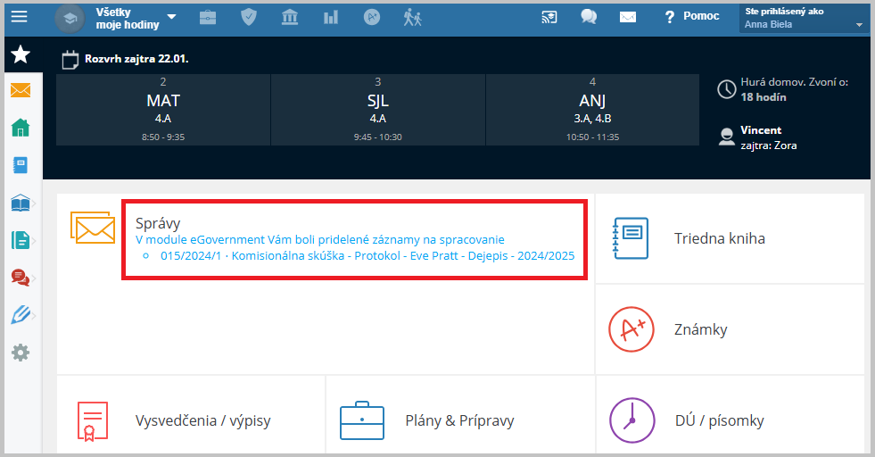
Task: Open the settings gear sidebar icon
Action: tap(21, 353)
